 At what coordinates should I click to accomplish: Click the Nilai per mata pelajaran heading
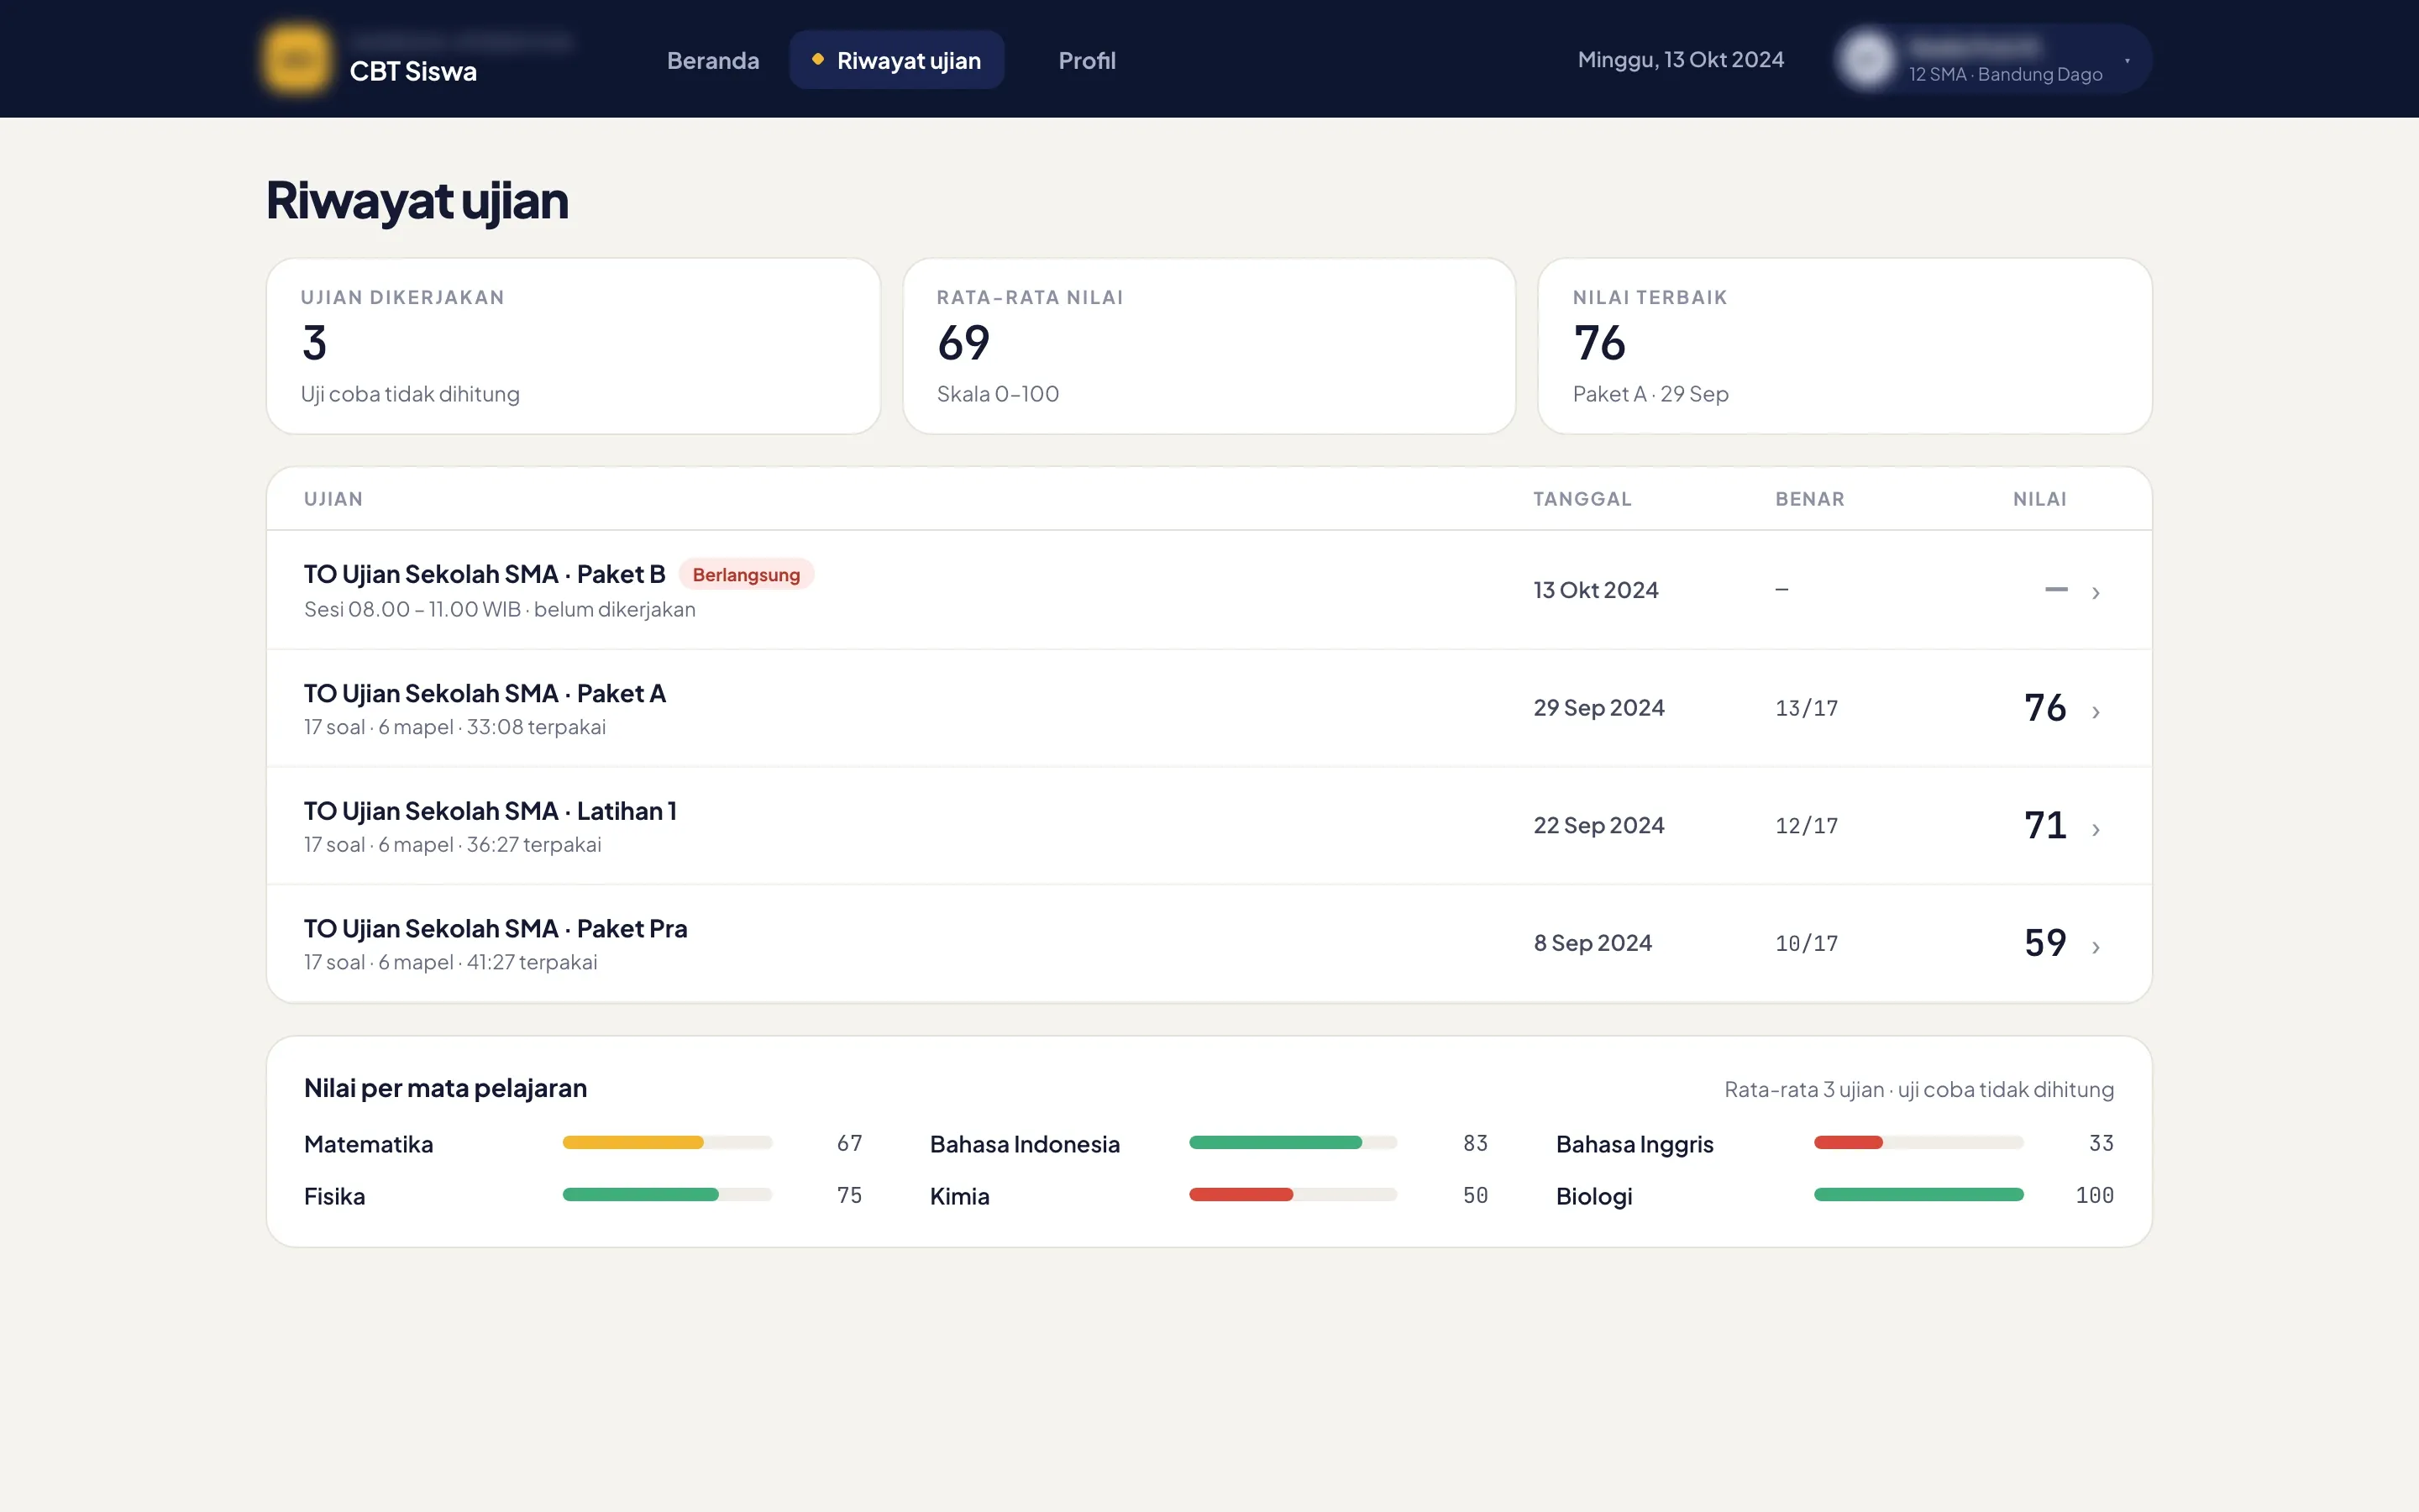[445, 1088]
